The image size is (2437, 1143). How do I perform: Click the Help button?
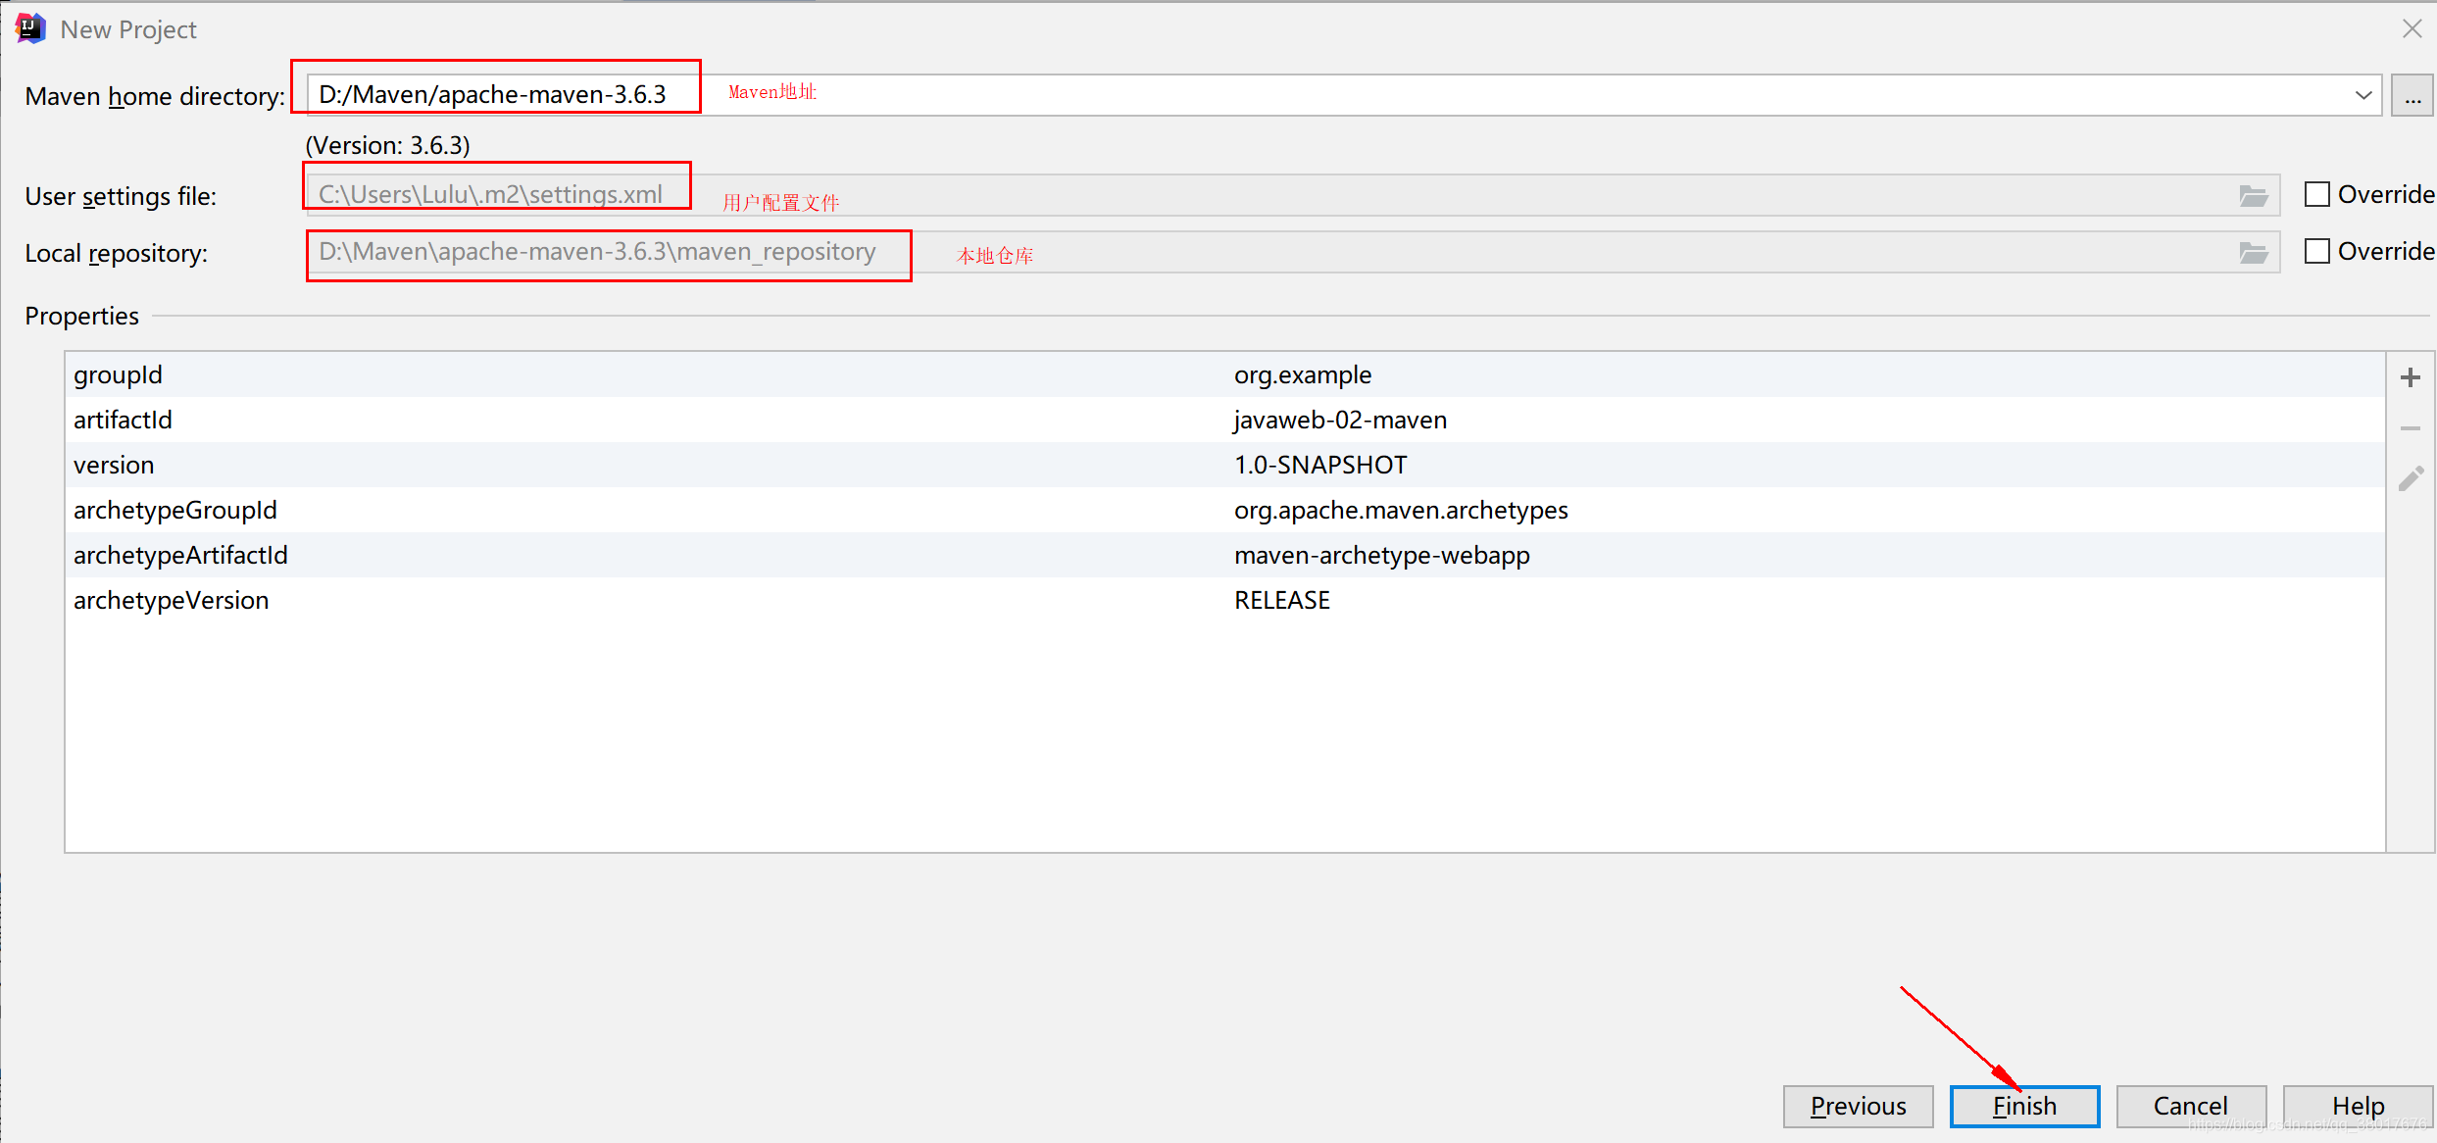pyautogui.click(x=2358, y=1106)
